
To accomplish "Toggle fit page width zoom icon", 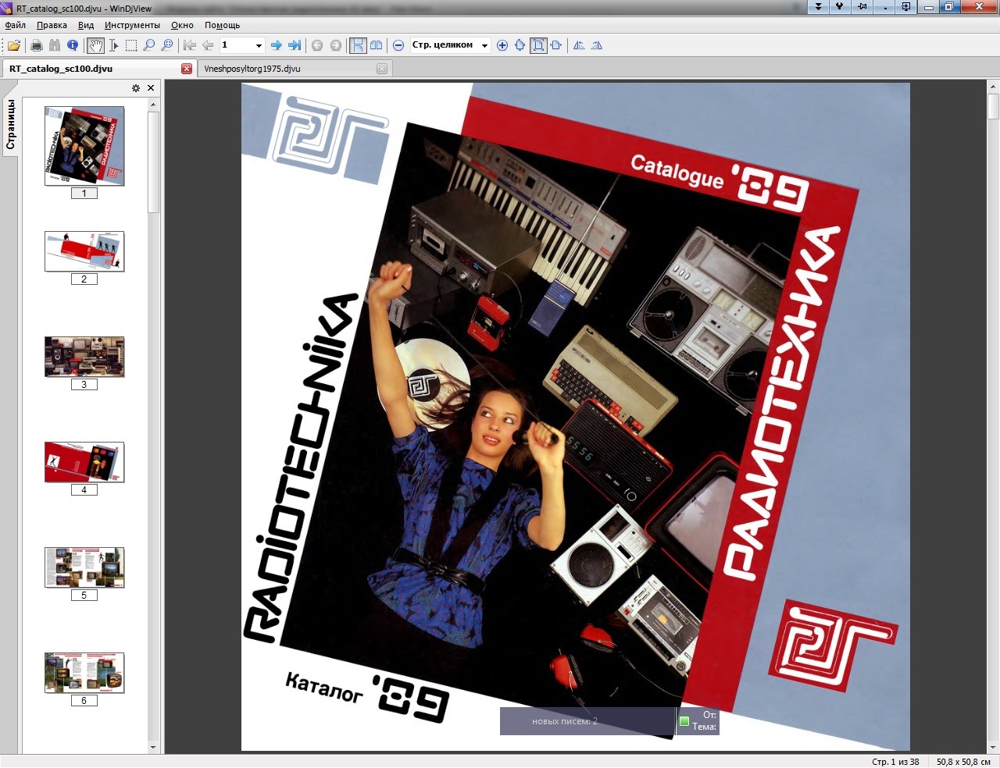I will tap(556, 45).
